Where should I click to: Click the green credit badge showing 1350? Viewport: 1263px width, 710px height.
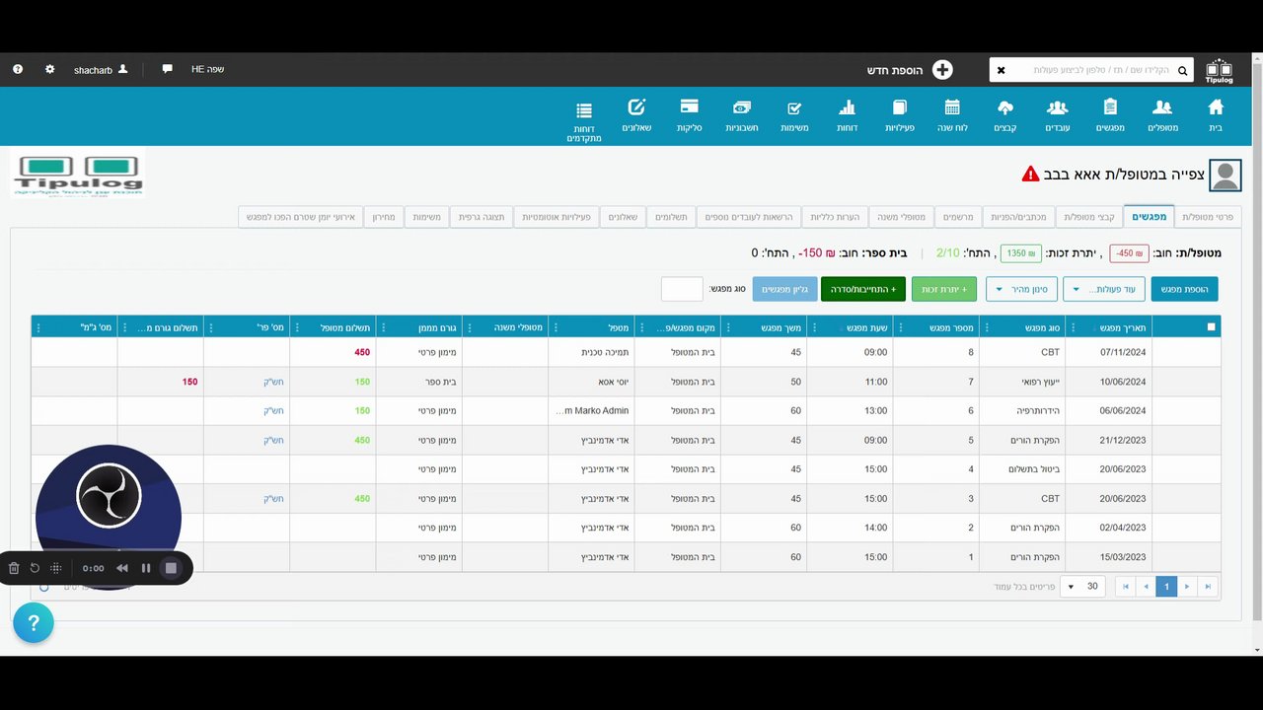pos(1021,253)
